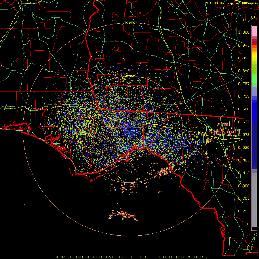Click the TH threshold label
Viewport: 259px width, 259px height.
tap(247, 224)
